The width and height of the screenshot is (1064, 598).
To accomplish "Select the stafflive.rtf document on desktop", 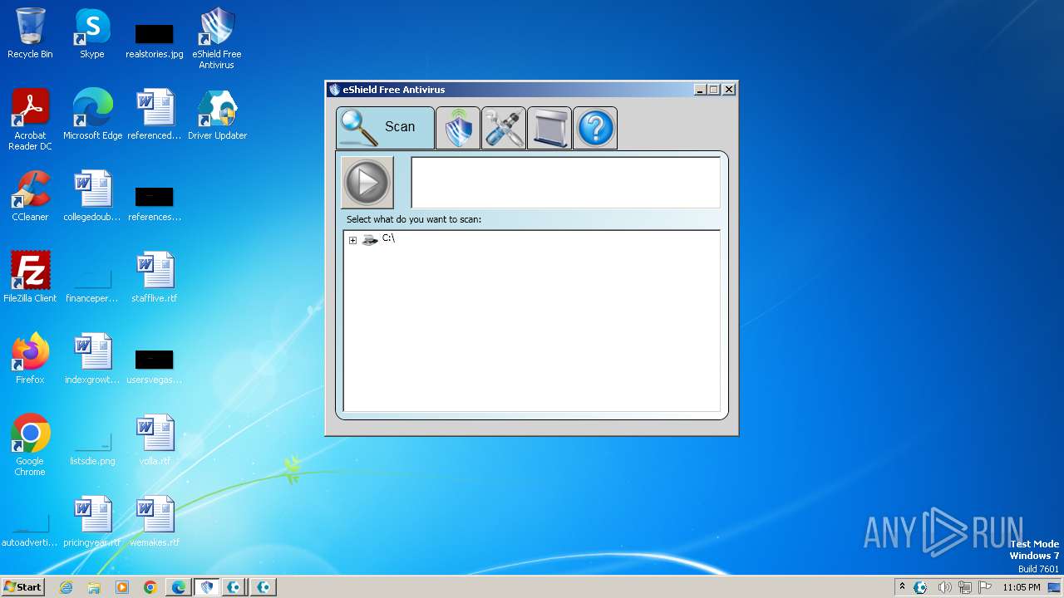I will coord(155,277).
